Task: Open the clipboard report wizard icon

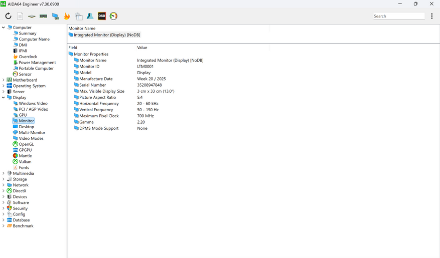Action: click(79, 16)
